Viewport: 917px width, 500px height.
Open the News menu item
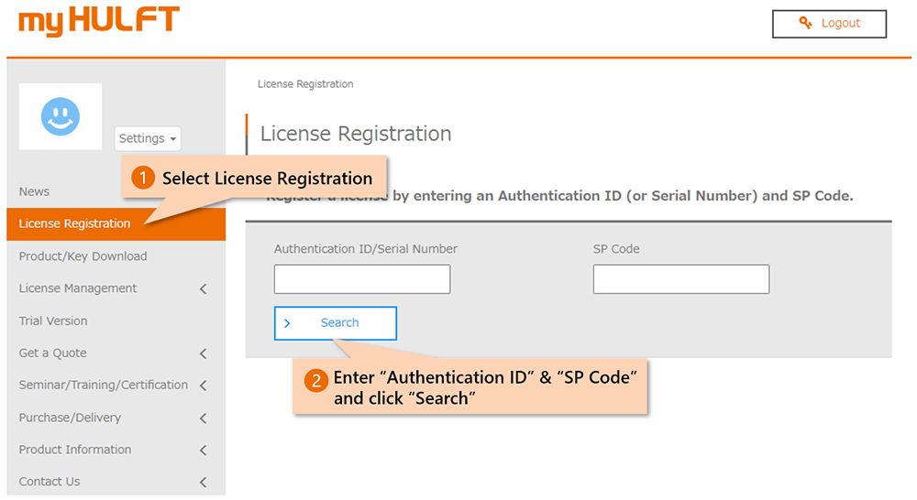tap(35, 191)
